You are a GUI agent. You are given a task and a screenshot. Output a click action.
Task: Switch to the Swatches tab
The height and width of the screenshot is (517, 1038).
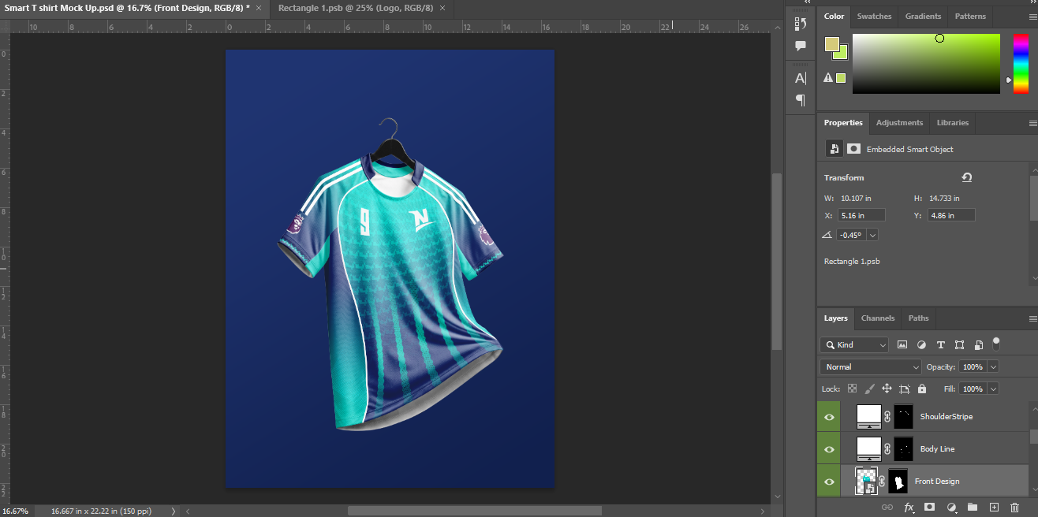pos(874,16)
